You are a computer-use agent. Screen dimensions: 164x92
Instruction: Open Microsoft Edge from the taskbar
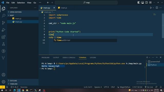pos(15,90)
